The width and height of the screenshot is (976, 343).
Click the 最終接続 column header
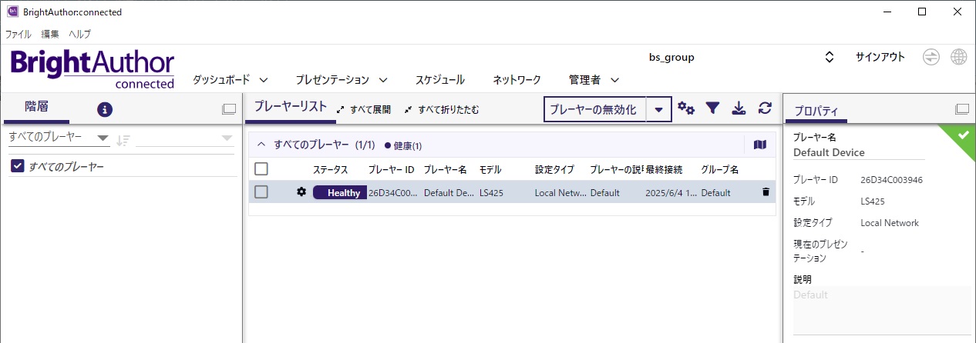point(664,169)
